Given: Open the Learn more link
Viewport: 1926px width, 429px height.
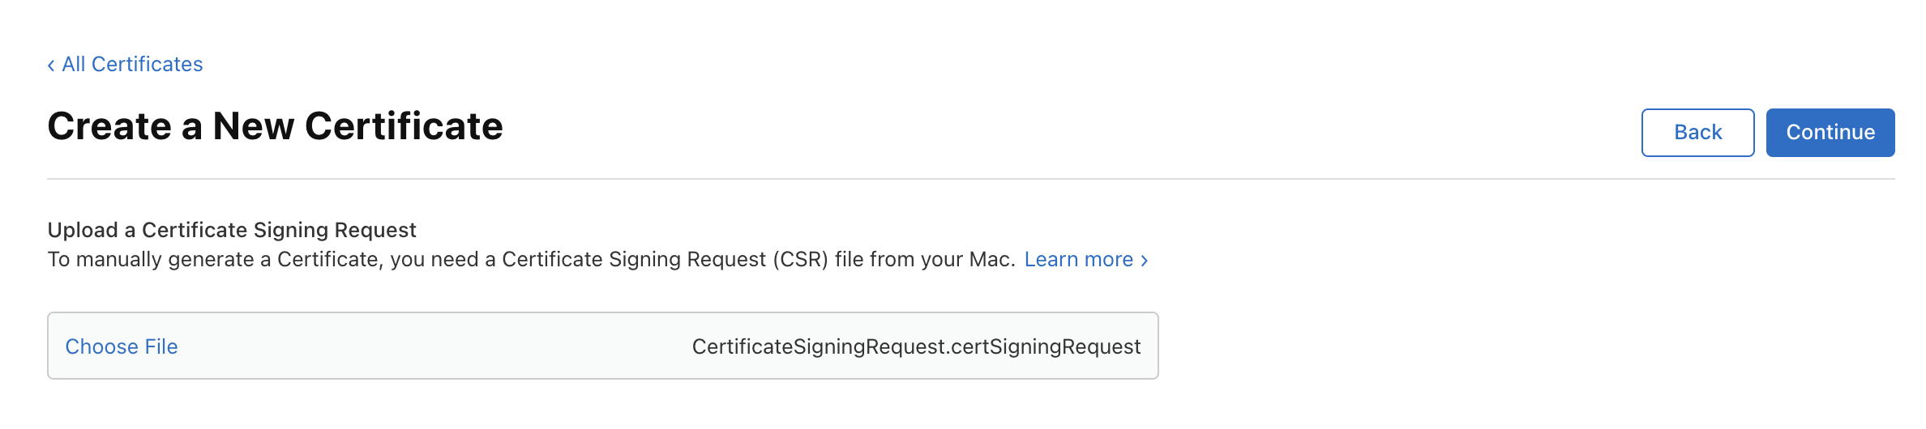Looking at the screenshot, I should [x=1078, y=260].
